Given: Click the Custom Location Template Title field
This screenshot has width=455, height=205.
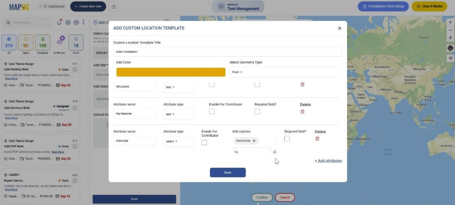Looking at the screenshot, I should coord(227,52).
